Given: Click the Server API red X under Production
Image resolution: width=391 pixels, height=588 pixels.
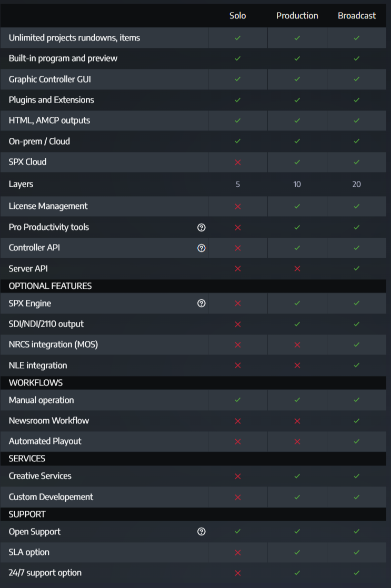Looking at the screenshot, I should [x=297, y=269].
